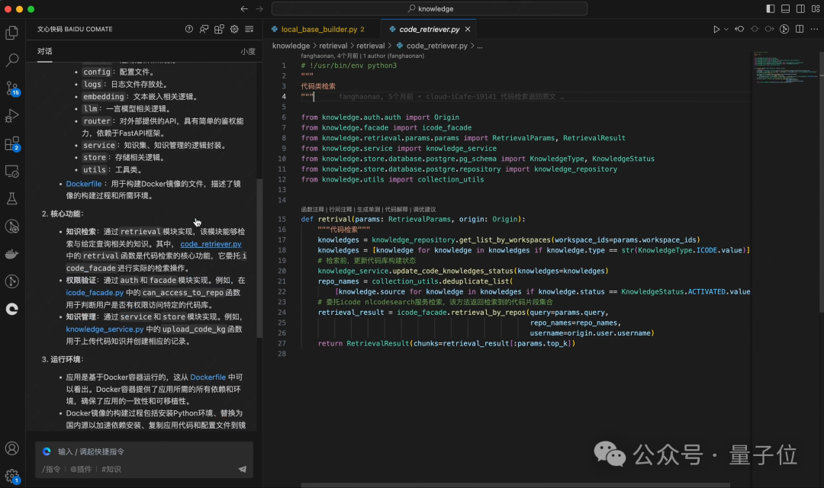Click the Baidu Comate icon in activity bar
The width and height of the screenshot is (824, 488).
click(12, 309)
